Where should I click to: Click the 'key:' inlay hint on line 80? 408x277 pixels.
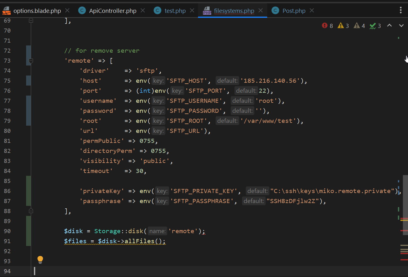click(x=158, y=131)
